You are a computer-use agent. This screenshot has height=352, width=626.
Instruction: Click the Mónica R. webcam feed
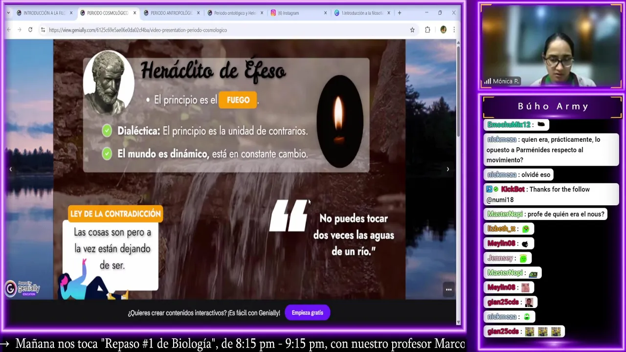coord(551,46)
